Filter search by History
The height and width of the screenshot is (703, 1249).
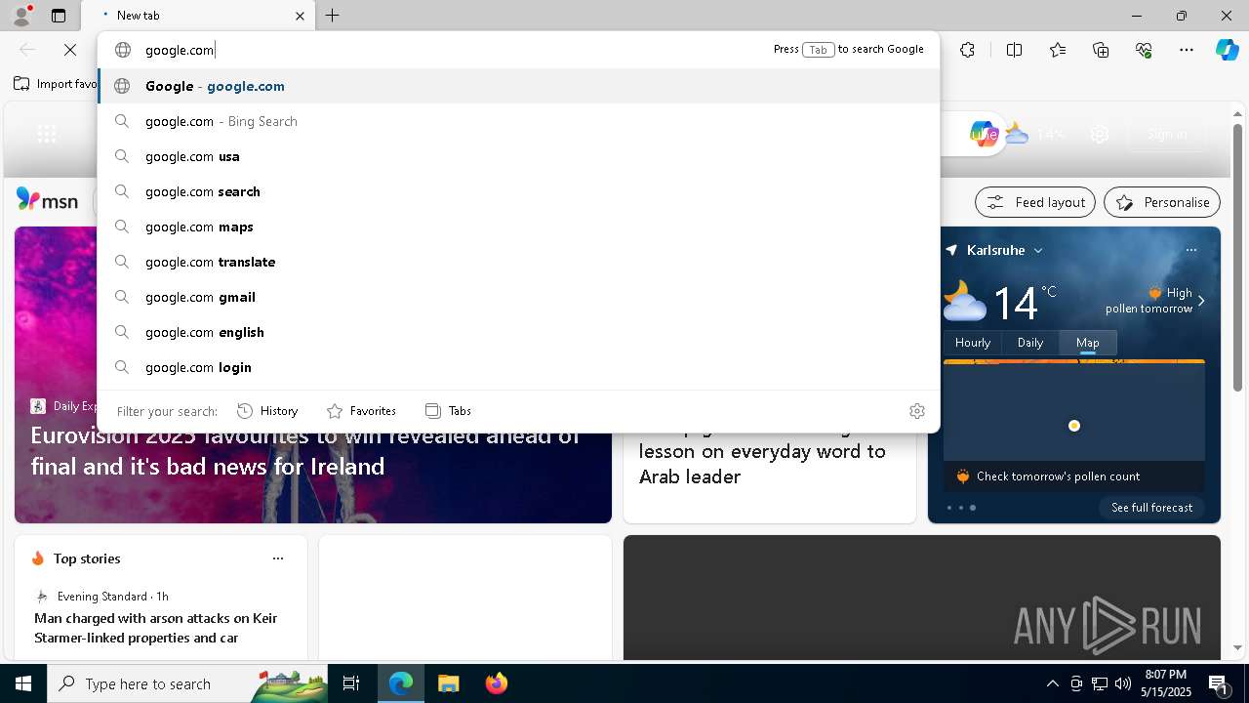(267, 411)
